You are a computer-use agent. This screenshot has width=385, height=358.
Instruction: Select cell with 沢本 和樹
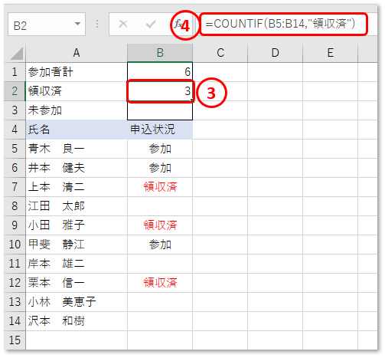click(77, 321)
